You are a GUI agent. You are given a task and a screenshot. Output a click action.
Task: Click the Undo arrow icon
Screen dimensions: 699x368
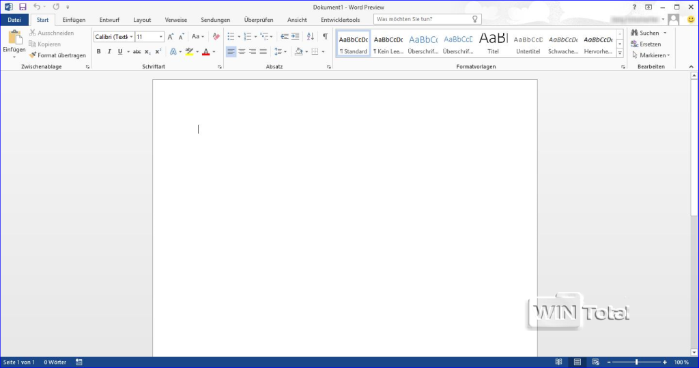[37, 7]
